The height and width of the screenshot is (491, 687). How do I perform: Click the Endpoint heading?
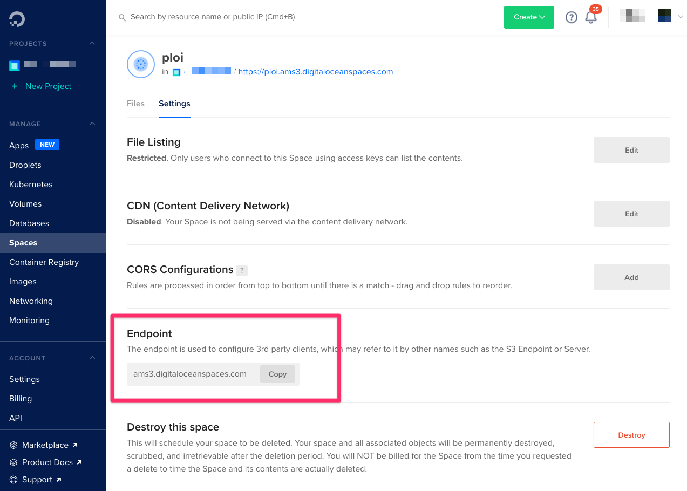tap(149, 334)
